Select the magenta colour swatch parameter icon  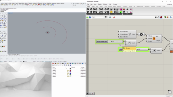click(121, 9)
